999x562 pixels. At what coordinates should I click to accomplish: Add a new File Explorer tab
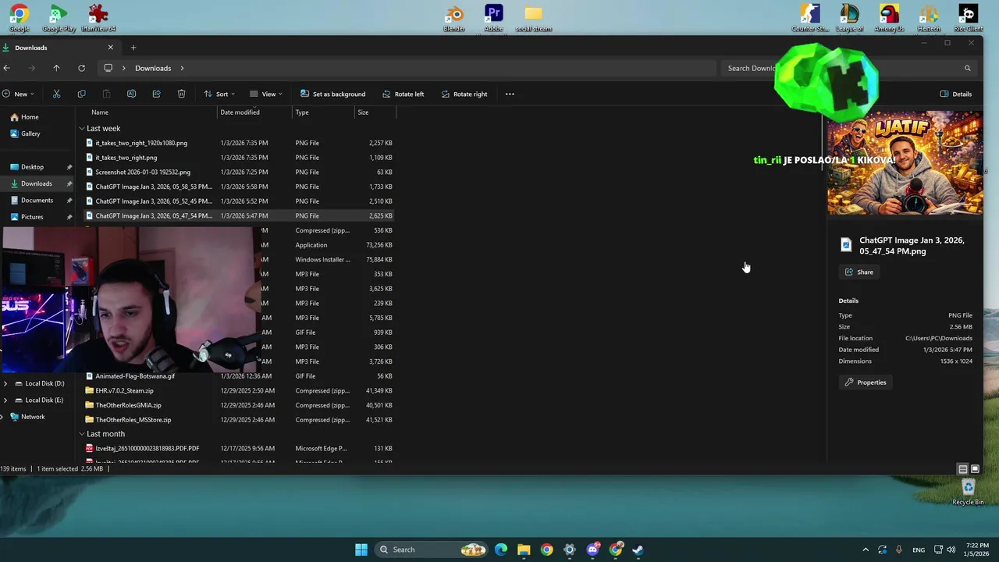click(x=133, y=48)
